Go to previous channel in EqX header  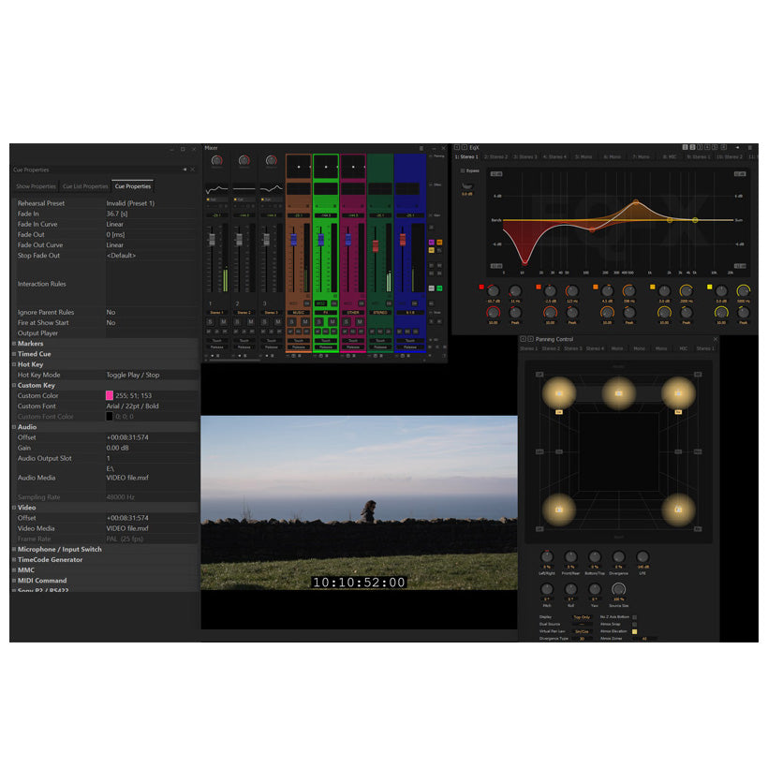pos(457,147)
